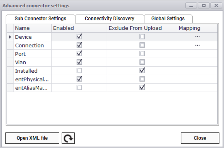Sort by the Name column header
The image size is (224, 148).
click(x=32, y=28)
